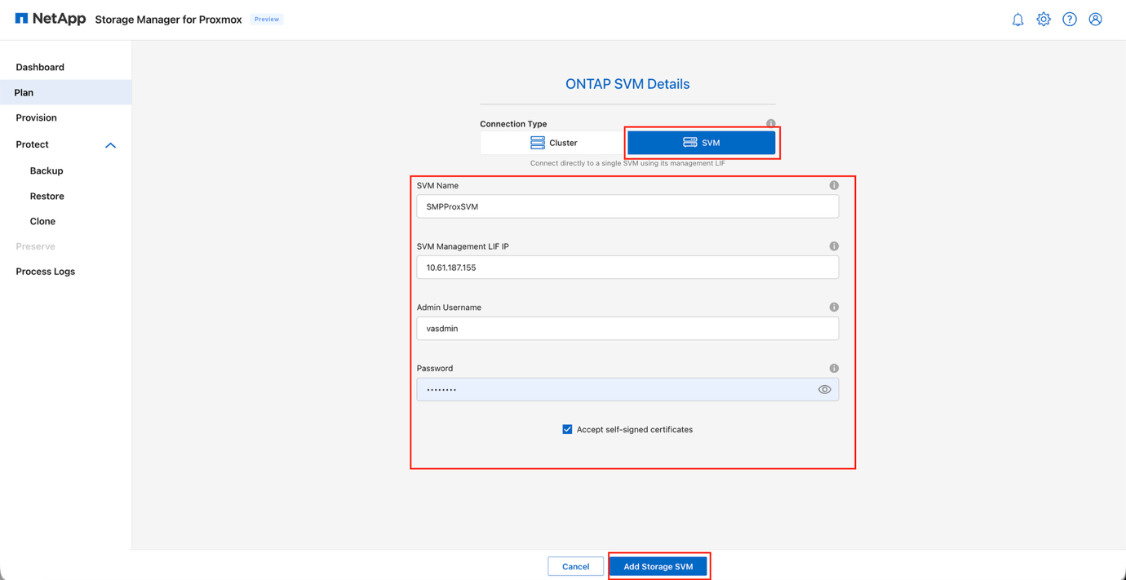Click the Connection Type info icon
Viewport: 1126px width, 580px height.
pos(770,123)
